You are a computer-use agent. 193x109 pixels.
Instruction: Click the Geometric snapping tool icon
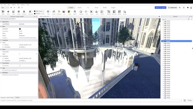click(x=30, y=12)
